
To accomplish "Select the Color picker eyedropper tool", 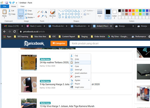I will tap(42, 16).
